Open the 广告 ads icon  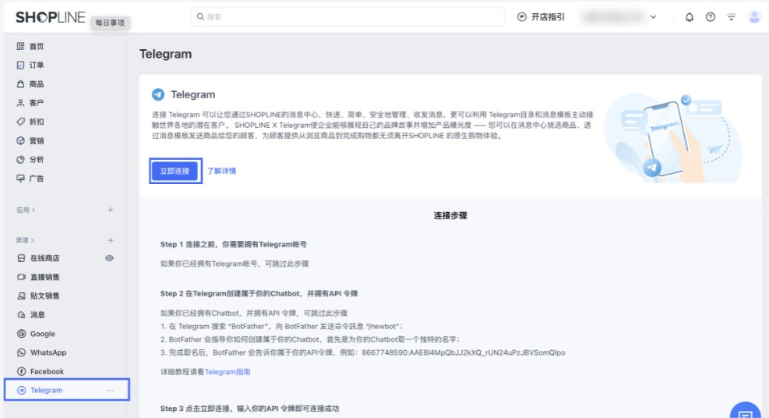click(x=20, y=178)
